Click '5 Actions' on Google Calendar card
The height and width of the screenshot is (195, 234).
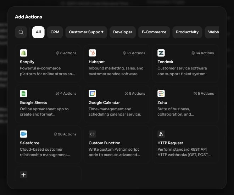click(x=137, y=93)
